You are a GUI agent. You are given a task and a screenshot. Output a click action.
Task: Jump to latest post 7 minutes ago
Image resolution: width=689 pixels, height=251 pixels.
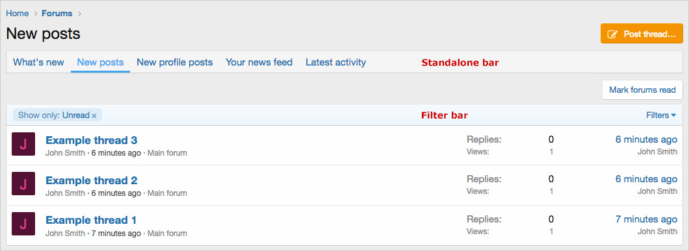(x=646, y=219)
